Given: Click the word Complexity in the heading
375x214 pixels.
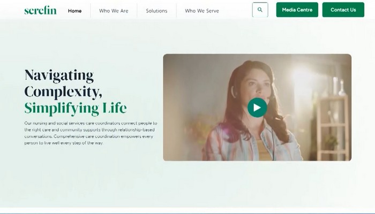Looking at the screenshot, I should coord(62,91).
